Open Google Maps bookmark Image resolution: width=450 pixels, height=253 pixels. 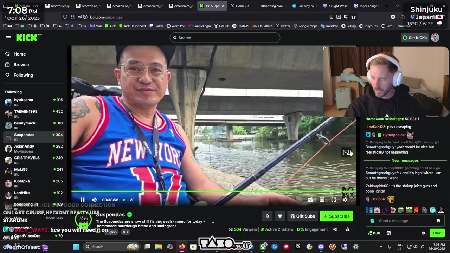(305, 26)
